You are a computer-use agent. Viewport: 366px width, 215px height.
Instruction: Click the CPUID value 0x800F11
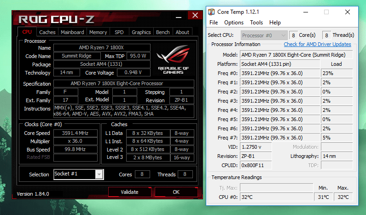tap(256, 166)
